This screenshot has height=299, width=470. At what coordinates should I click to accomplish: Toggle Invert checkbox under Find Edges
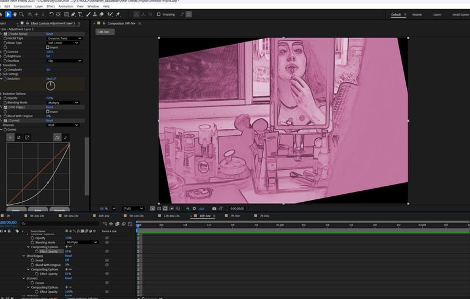pos(48,111)
